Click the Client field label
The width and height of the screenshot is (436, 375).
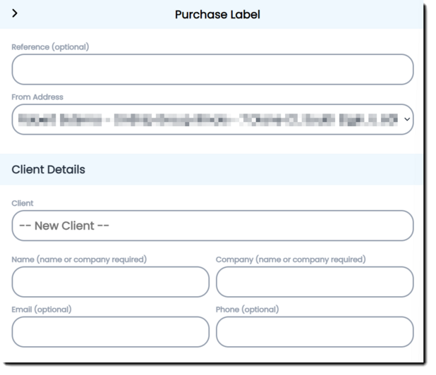pos(23,204)
